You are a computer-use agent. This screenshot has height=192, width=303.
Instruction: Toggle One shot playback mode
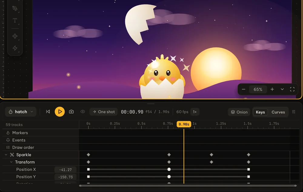104,112
